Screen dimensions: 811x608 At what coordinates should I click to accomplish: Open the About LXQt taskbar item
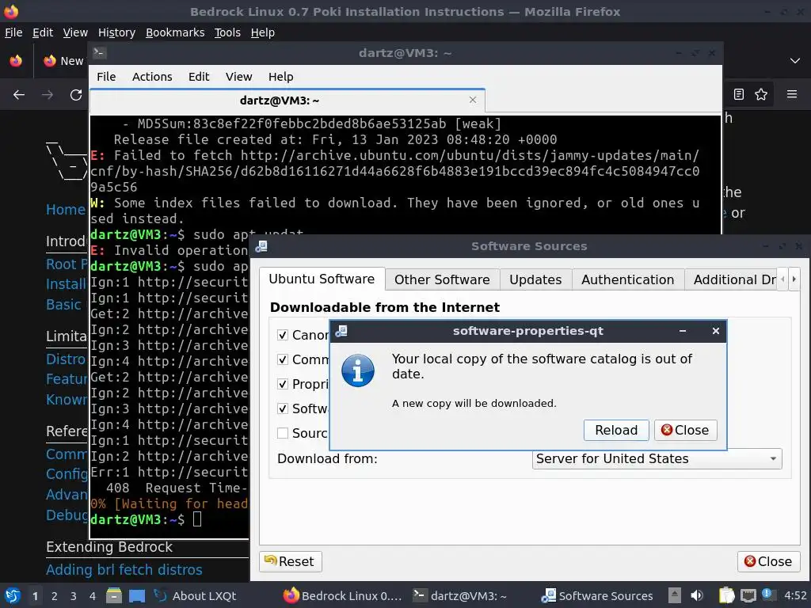point(195,596)
